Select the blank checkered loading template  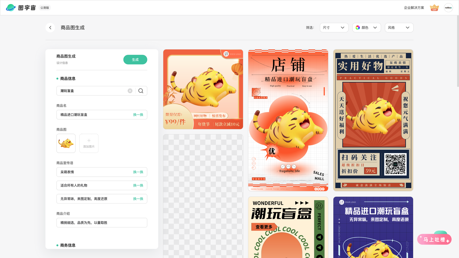click(x=203, y=196)
